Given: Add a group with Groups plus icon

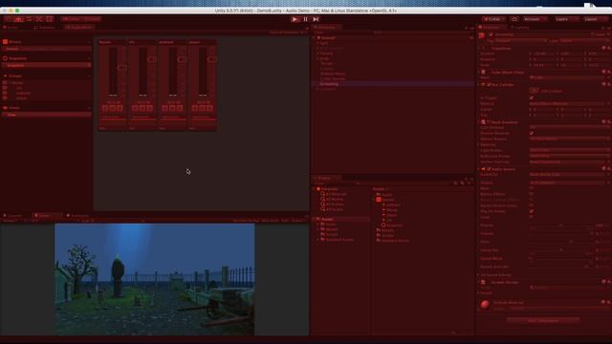Looking at the screenshot, I should coord(89,76).
